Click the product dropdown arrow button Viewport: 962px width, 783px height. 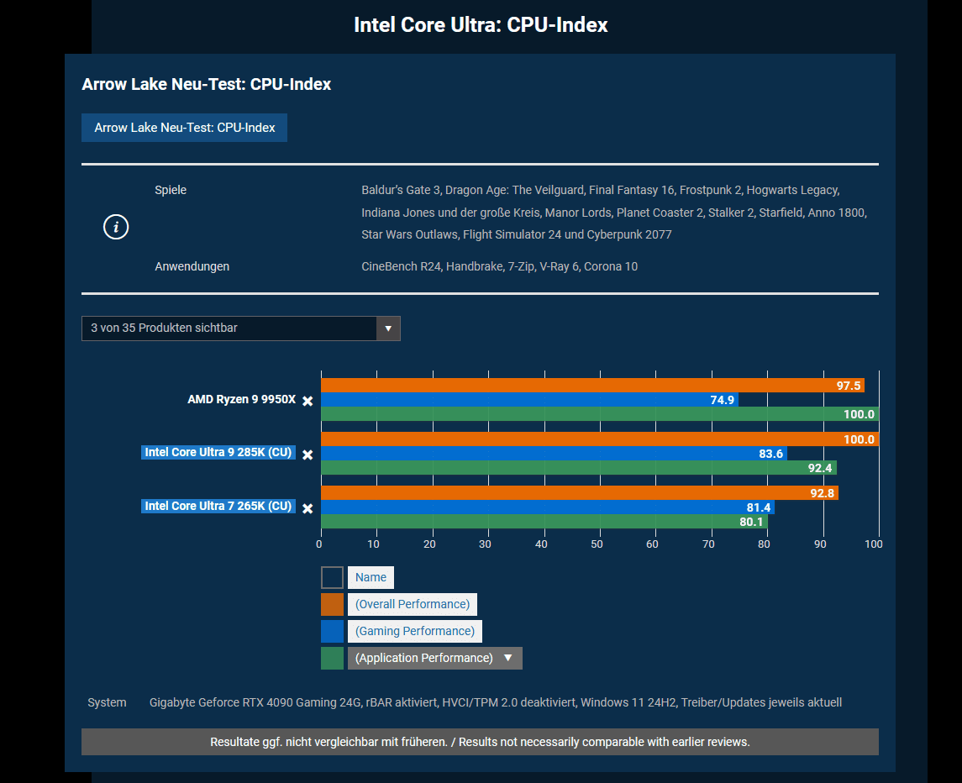click(388, 328)
